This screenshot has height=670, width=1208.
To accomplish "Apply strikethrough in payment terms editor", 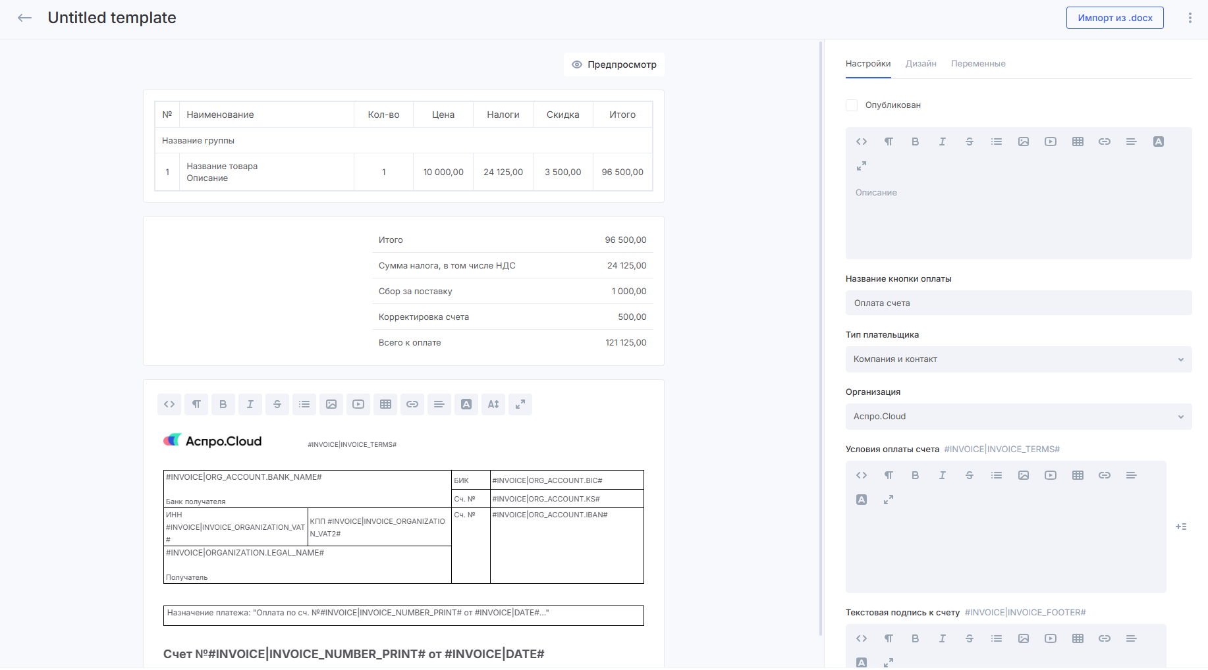I will [969, 475].
